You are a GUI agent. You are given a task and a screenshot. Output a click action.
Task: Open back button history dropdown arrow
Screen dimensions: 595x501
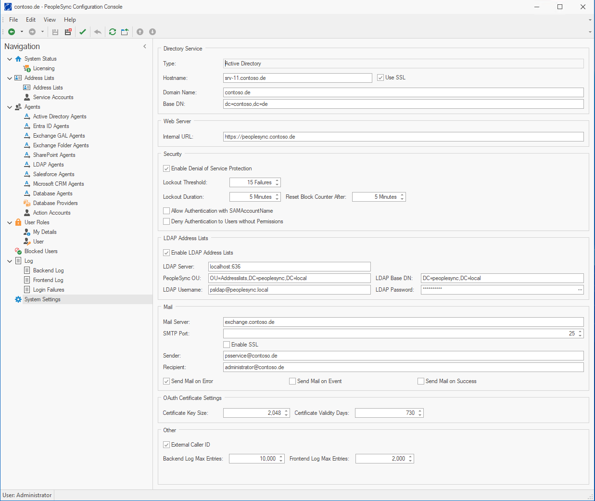(22, 32)
